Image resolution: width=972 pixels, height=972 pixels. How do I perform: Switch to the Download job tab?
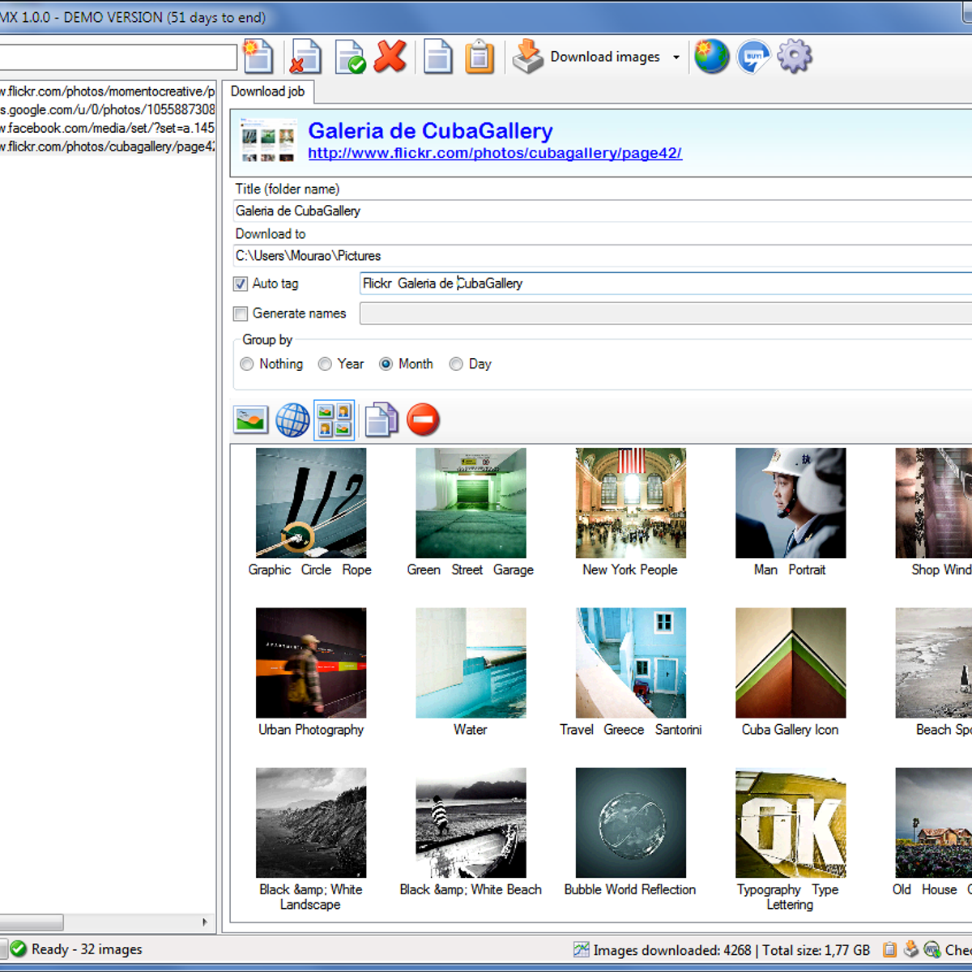click(267, 92)
